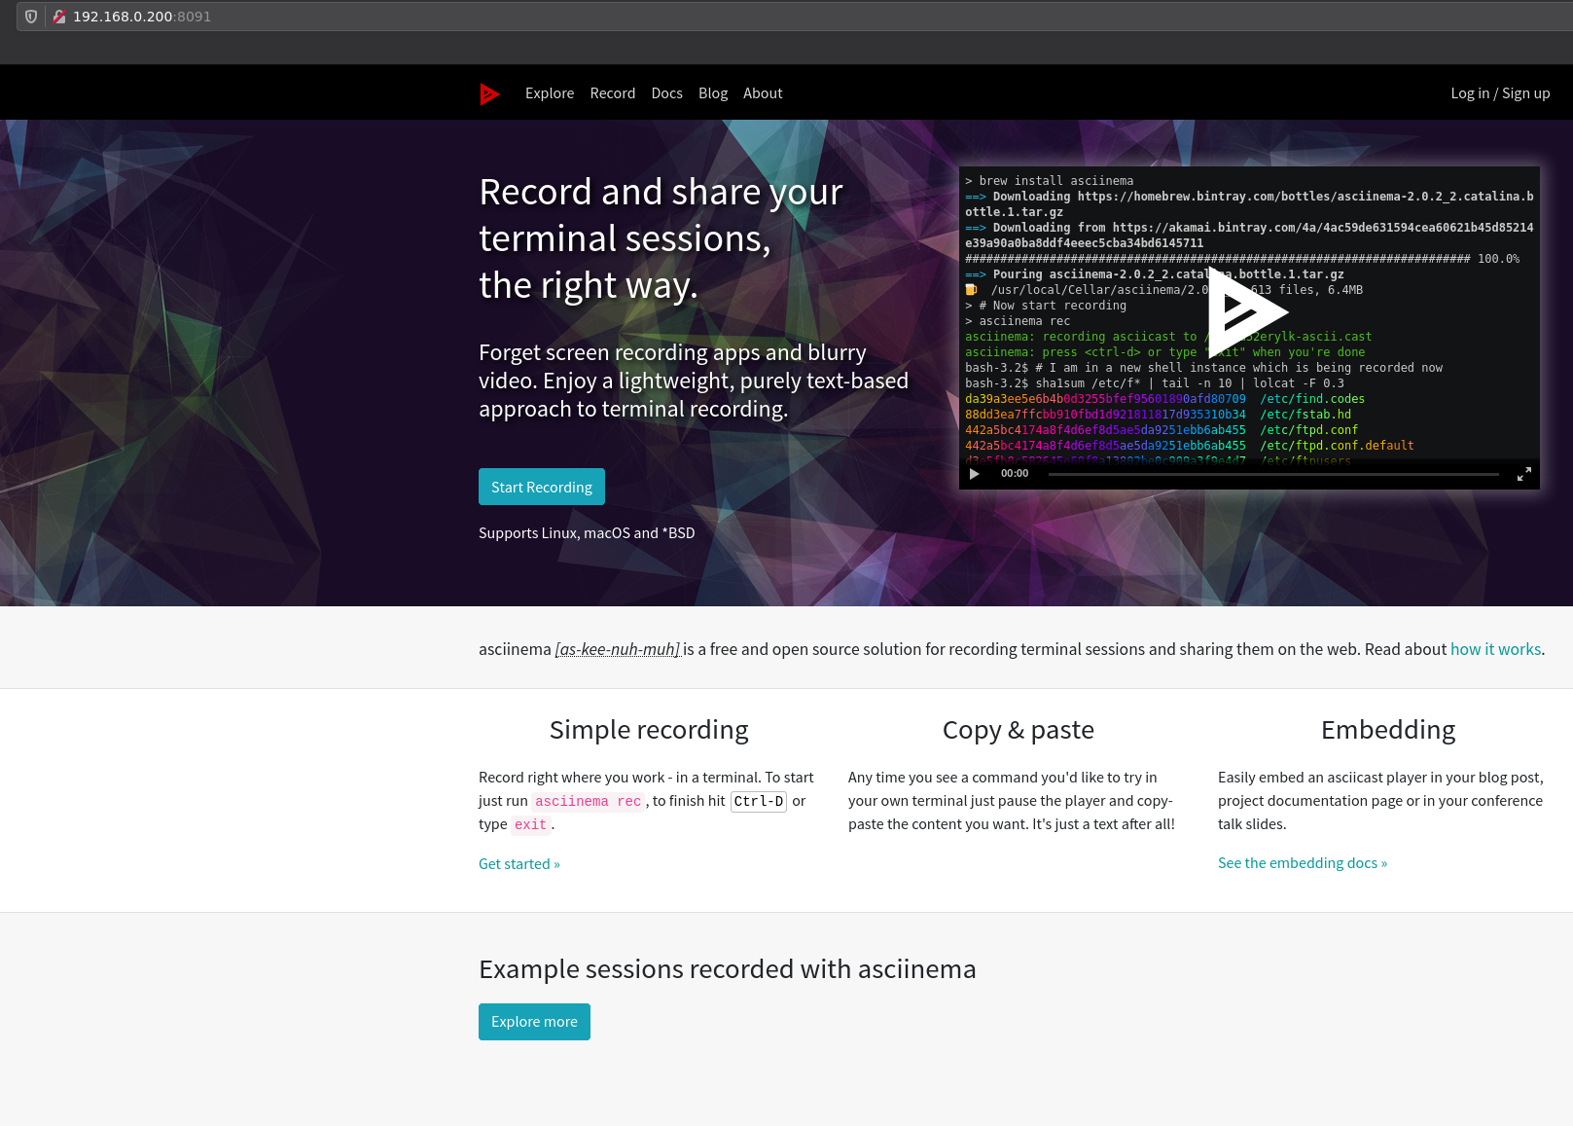The image size is (1573, 1126).
Task: Go to the Docs page
Action: [667, 93]
